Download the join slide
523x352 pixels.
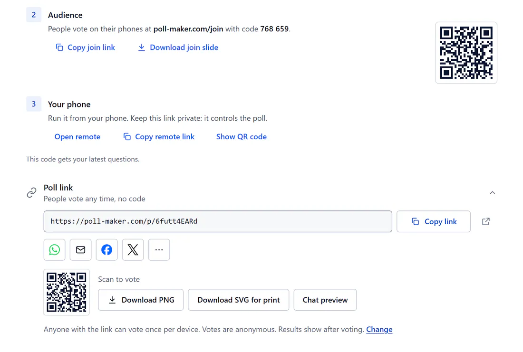[178, 48]
